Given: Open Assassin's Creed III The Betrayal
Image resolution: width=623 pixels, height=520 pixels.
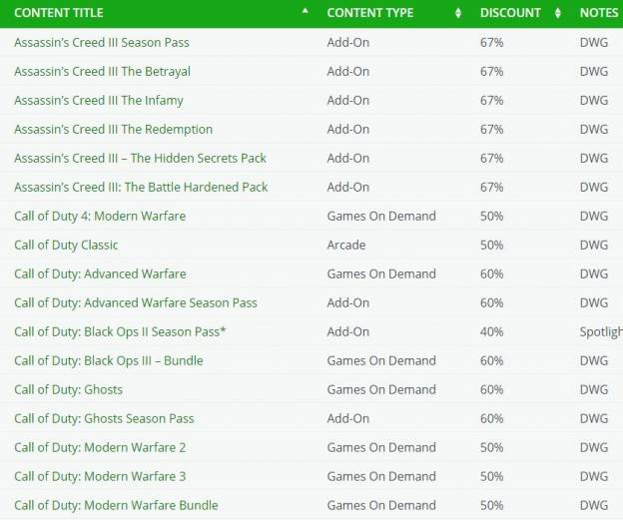Looking at the screenshot, I should (x=102, y=72).
